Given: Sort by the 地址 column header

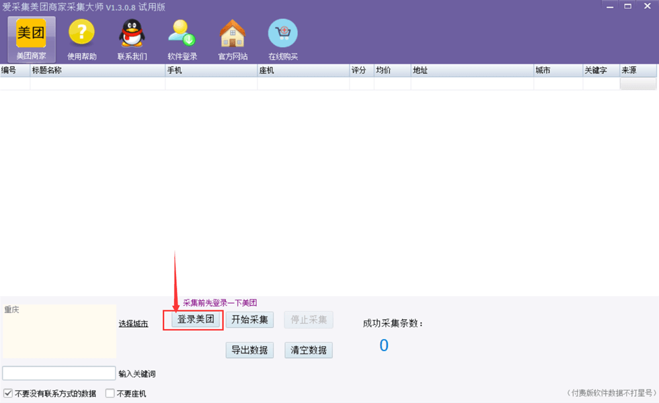Looking at the screenshot, I should tap(472, 71).
